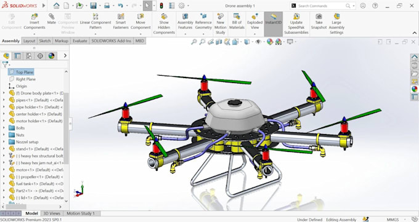This screenshot has height=222, width=419.
Task: Switch to the MBD tab
Action: pyautogui.click(x=139, y=41)
